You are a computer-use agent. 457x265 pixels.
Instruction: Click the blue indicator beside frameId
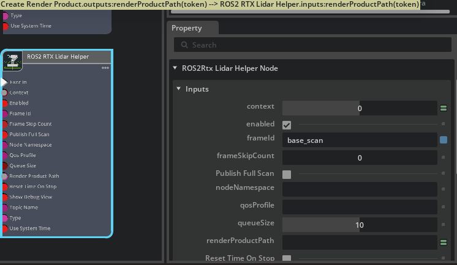point(444,140)
